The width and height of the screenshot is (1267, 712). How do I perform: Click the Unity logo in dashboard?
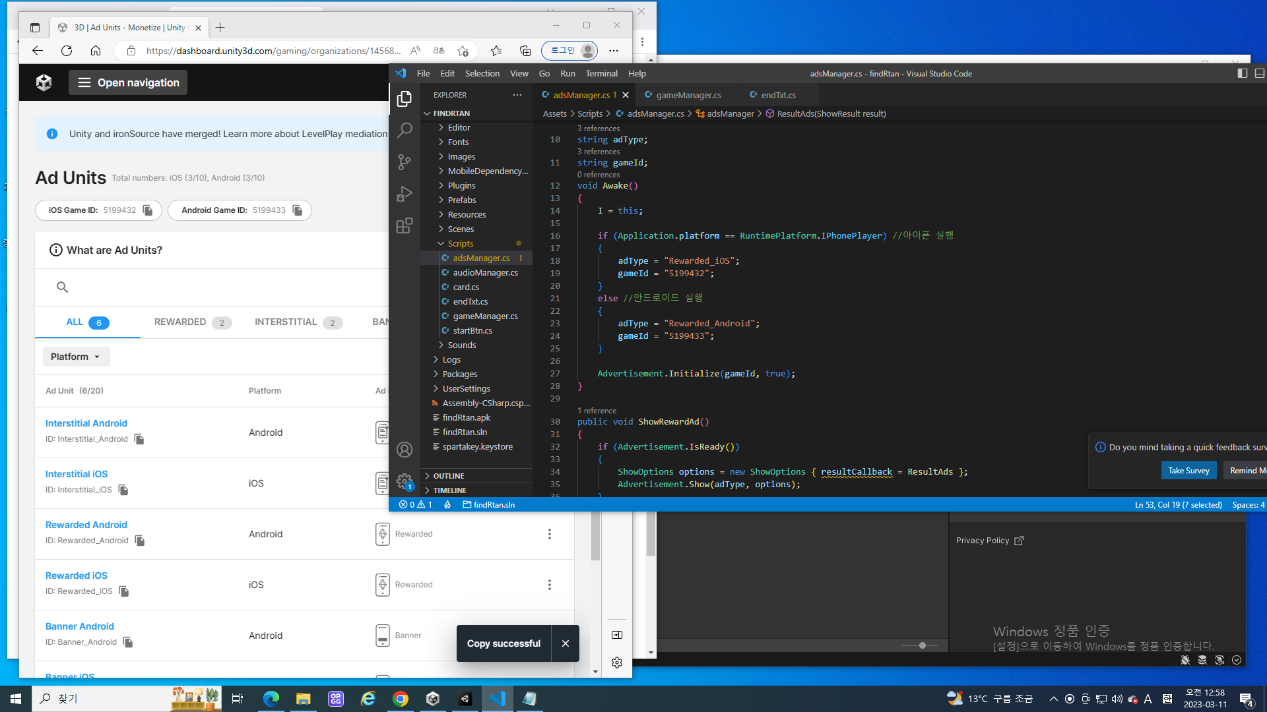click(x=44, y=82)
